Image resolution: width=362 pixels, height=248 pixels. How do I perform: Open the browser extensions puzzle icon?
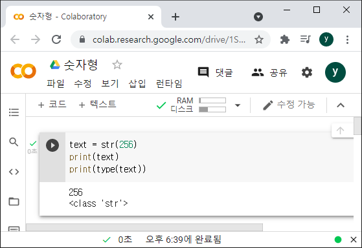pyautogui.click(x=285, y=39)
